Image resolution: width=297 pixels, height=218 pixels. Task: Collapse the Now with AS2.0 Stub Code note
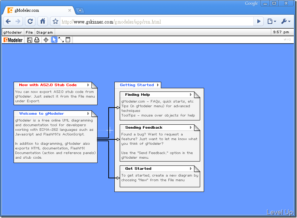coord(88,85)
